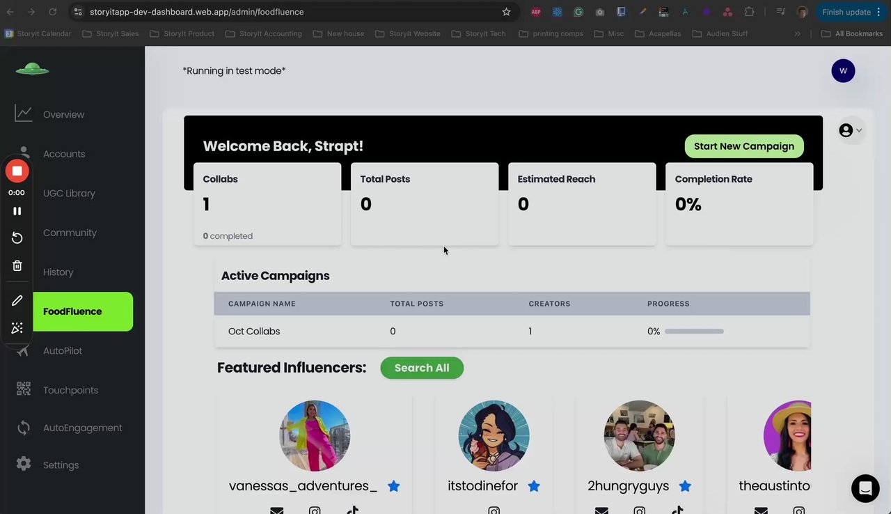Open the Accounts section in sidebar
This screenshot has height=514, width=891.
64,154
